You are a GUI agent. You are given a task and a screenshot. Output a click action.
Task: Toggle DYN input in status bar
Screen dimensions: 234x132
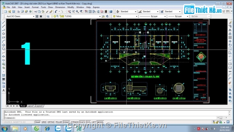(88, 122)
